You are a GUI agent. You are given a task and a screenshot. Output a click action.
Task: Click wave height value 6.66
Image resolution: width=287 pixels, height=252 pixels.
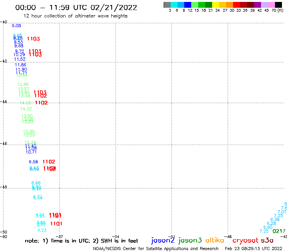coord(36,183)
